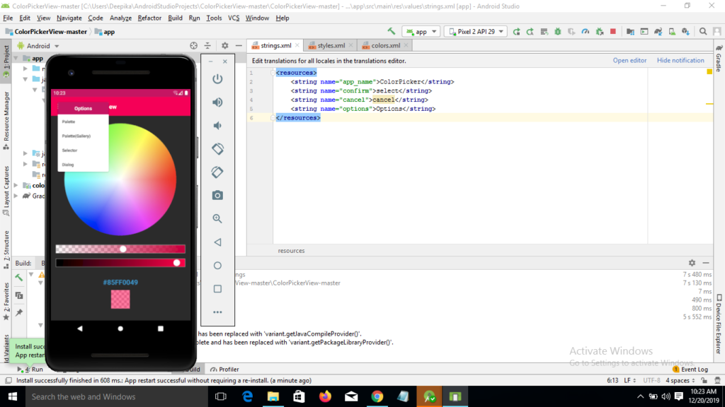Select Palette(Gallery) in the Options menu

(76, 136)
